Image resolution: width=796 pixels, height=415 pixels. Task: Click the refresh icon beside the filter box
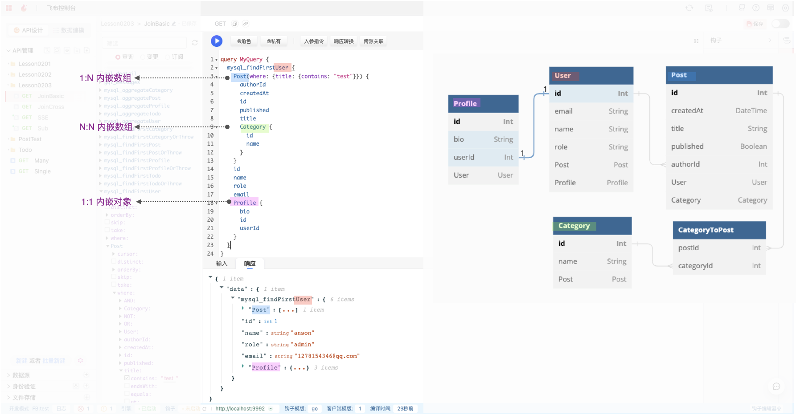[195, 43]
